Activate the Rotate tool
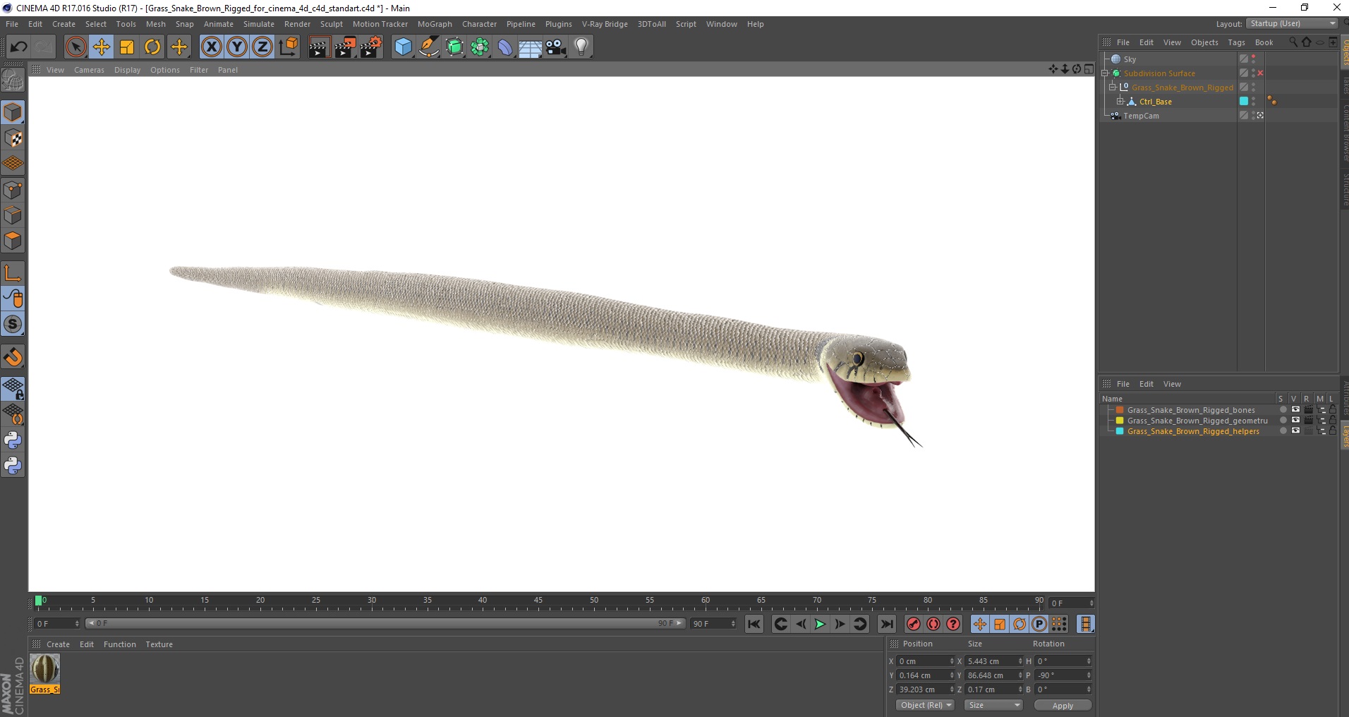The image size is (1349, 717). click(x=152, y=47)
